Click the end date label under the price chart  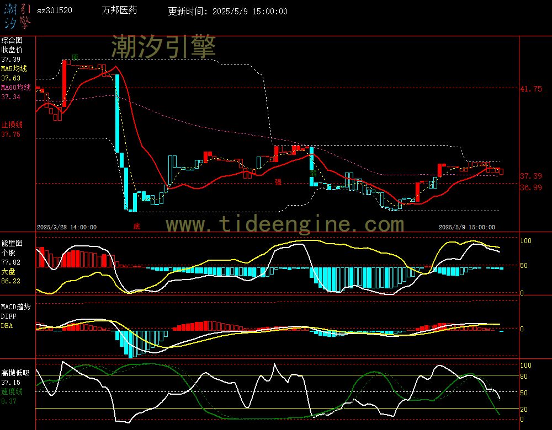tap(466, 227)
